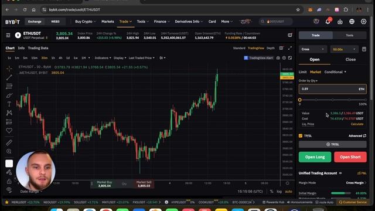The width and height of the screenshot is (375, 211).
Task: Click the ETH quantity input field
Action: (332, 89)
